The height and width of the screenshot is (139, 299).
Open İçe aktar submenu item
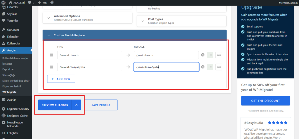pyautogui.click(x=7, y=64)
